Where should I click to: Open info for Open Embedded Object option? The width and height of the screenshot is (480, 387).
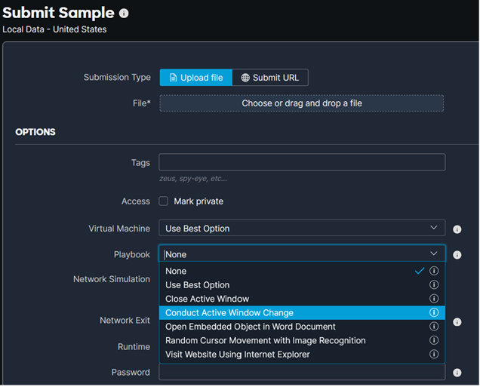[434, 327]
